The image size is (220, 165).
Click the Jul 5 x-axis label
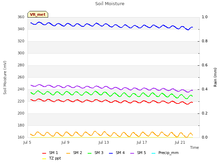tap(27, 142)
